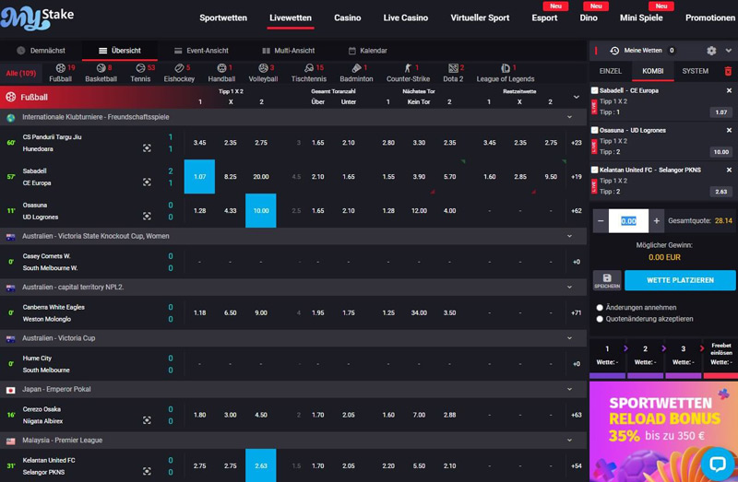Show +62 more markets for Osasuna match
The width and height of the screenshot is (738, 482).
coord(576,211)
